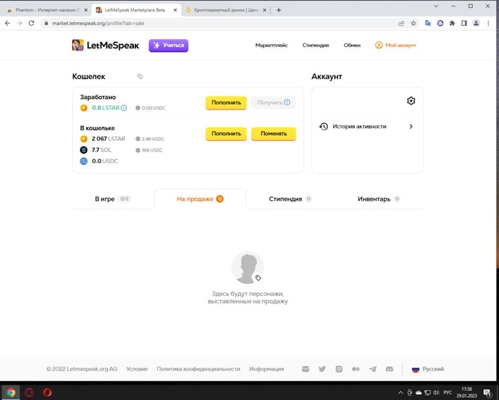The width and height of the screenshot is (499, 400).
Task: Open clock and date in taskbar
Action: [x=466, y=392]
